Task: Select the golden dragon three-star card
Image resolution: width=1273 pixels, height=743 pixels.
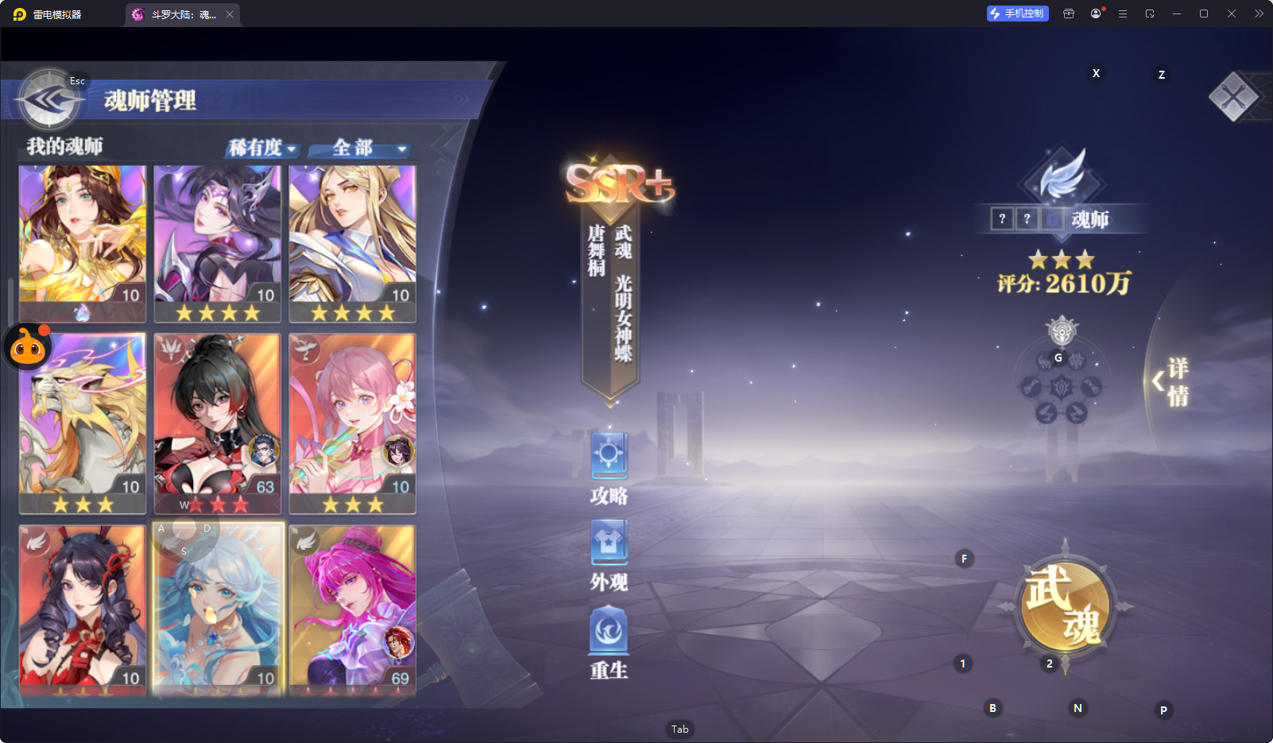Action: tap(83, 424)
